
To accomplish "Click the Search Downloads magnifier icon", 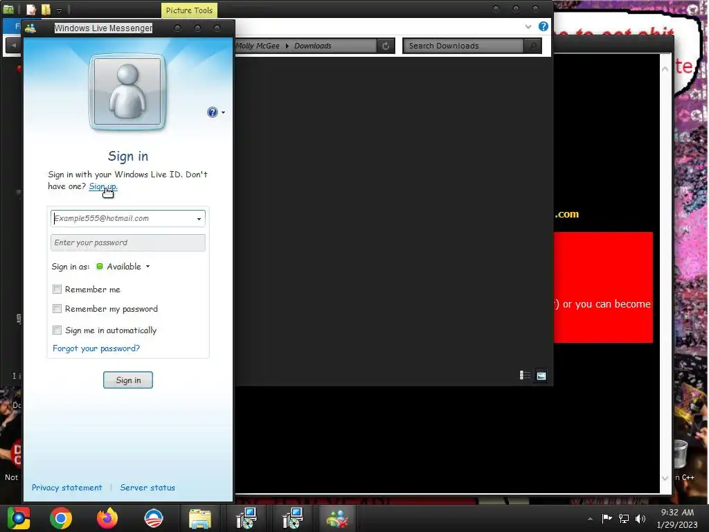I will tap(533, 46).
